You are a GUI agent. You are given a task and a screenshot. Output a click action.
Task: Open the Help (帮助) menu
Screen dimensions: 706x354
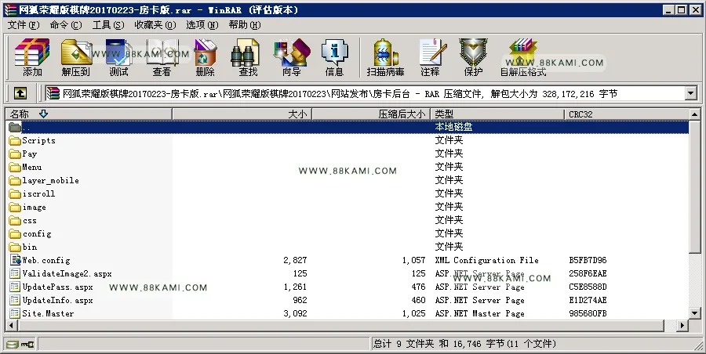coord(245,25)
